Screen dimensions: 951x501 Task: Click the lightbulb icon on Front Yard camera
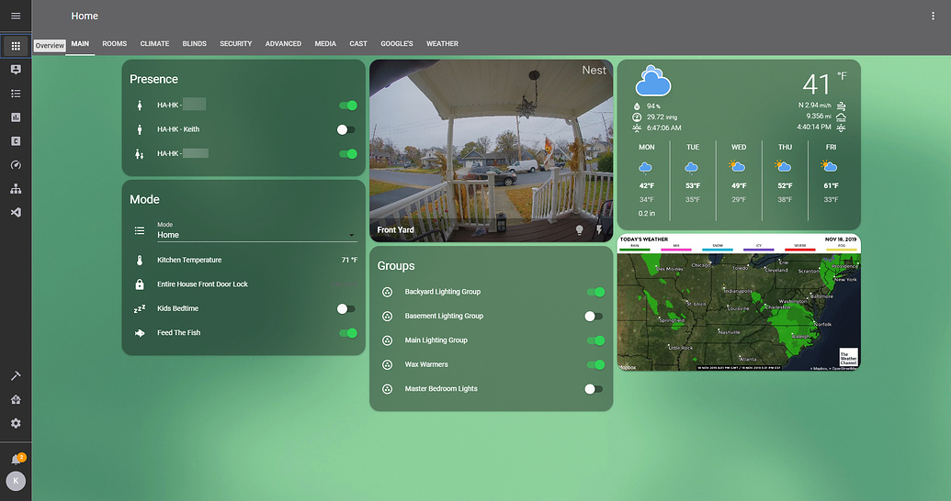(x=579, y=229)
